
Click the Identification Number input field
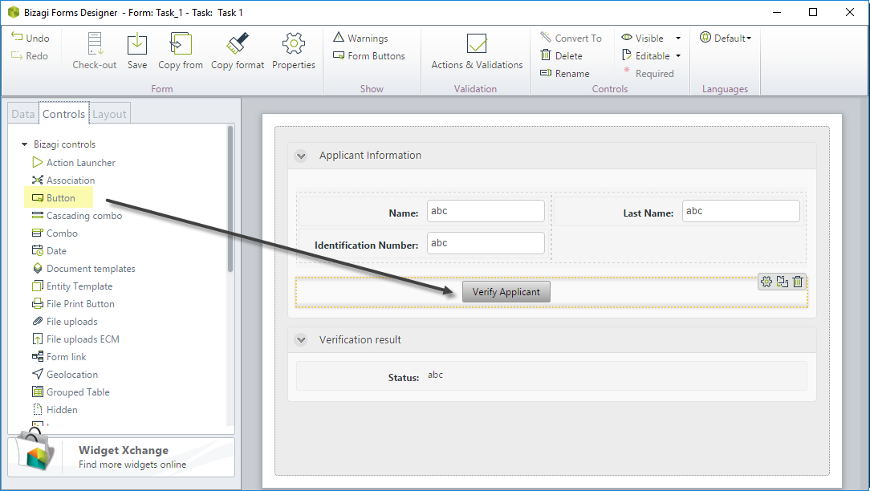point(486,243)
